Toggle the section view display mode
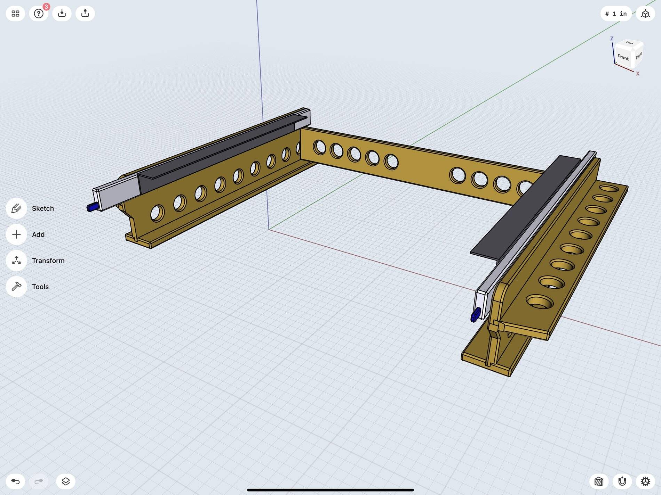The height and width of the screenshot is (495, 661). (x=599, y=481)
